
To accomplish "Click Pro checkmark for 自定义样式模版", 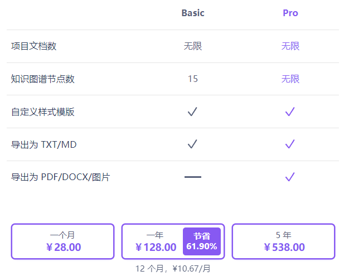I will coord(290,112).
